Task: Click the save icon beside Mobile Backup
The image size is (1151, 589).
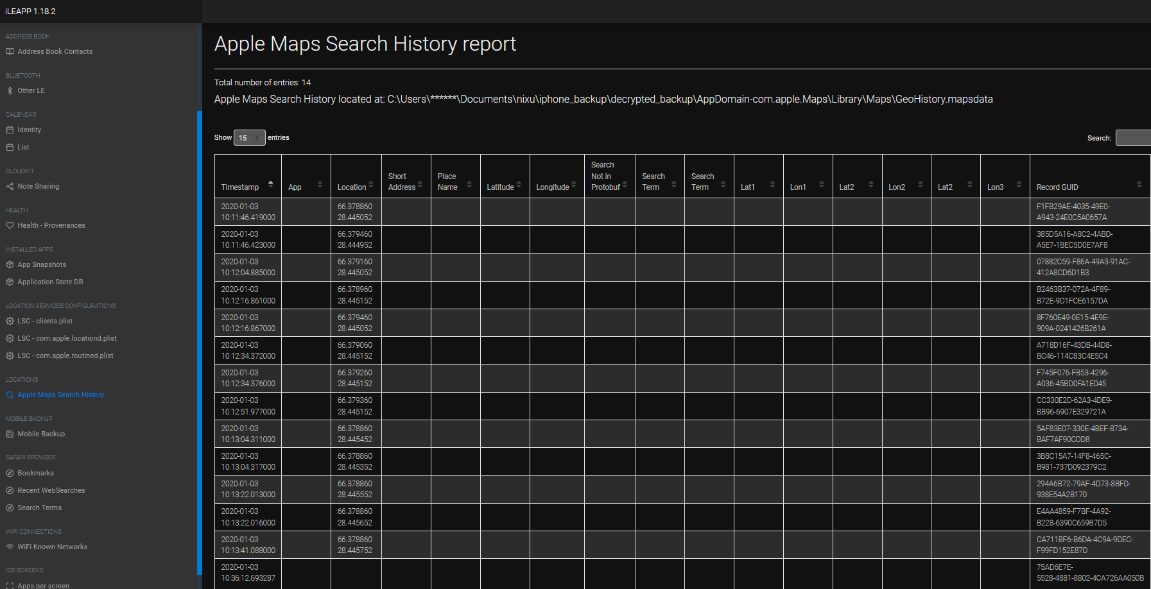Action: (x=10, y=434)
